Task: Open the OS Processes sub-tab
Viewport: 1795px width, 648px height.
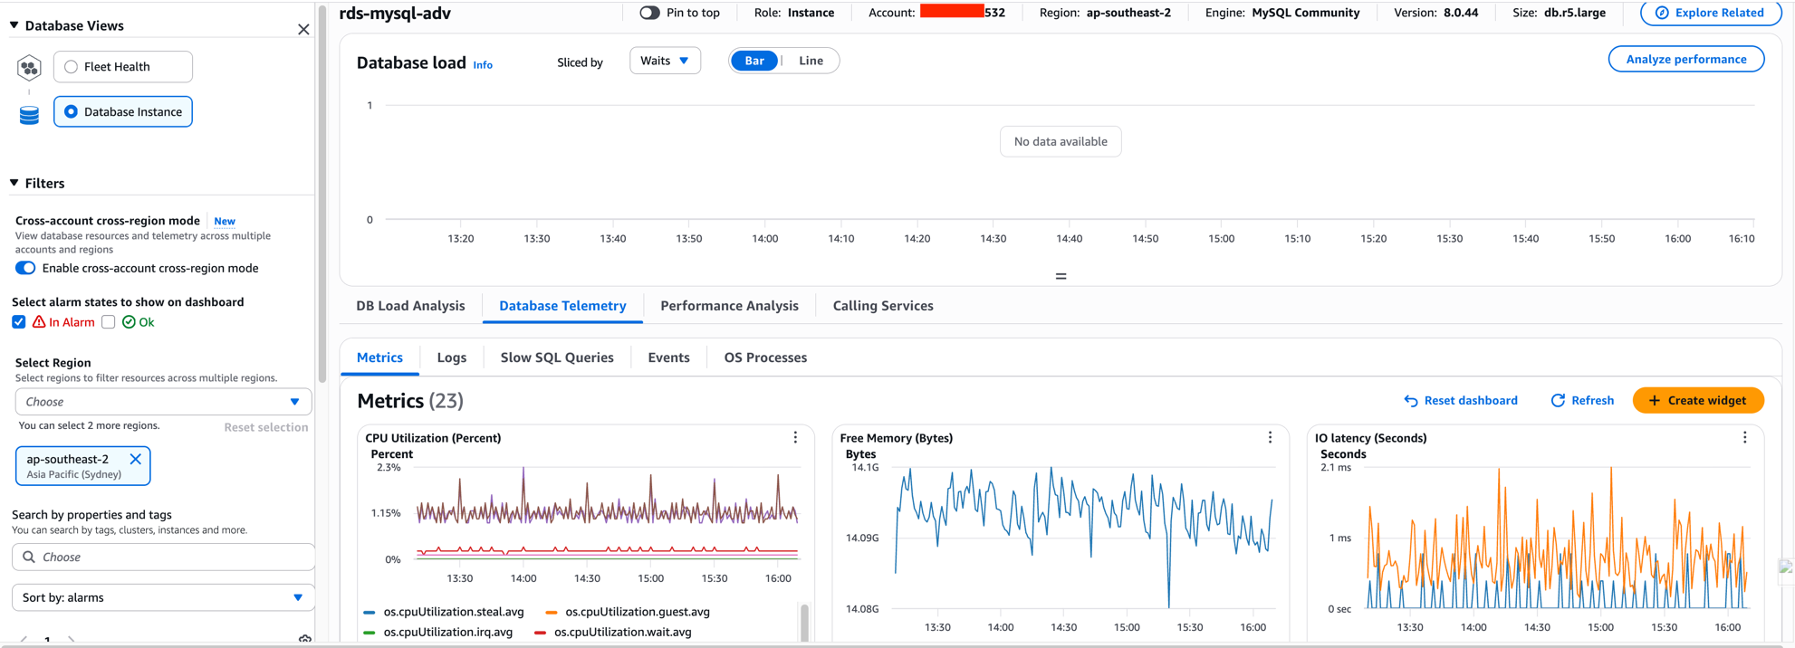Action: click(x=765, y=357)
